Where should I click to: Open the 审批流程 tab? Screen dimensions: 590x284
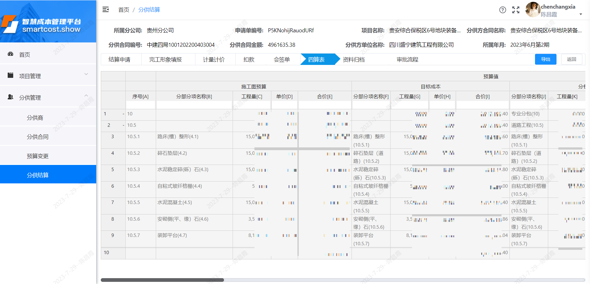tap(407, 59)
